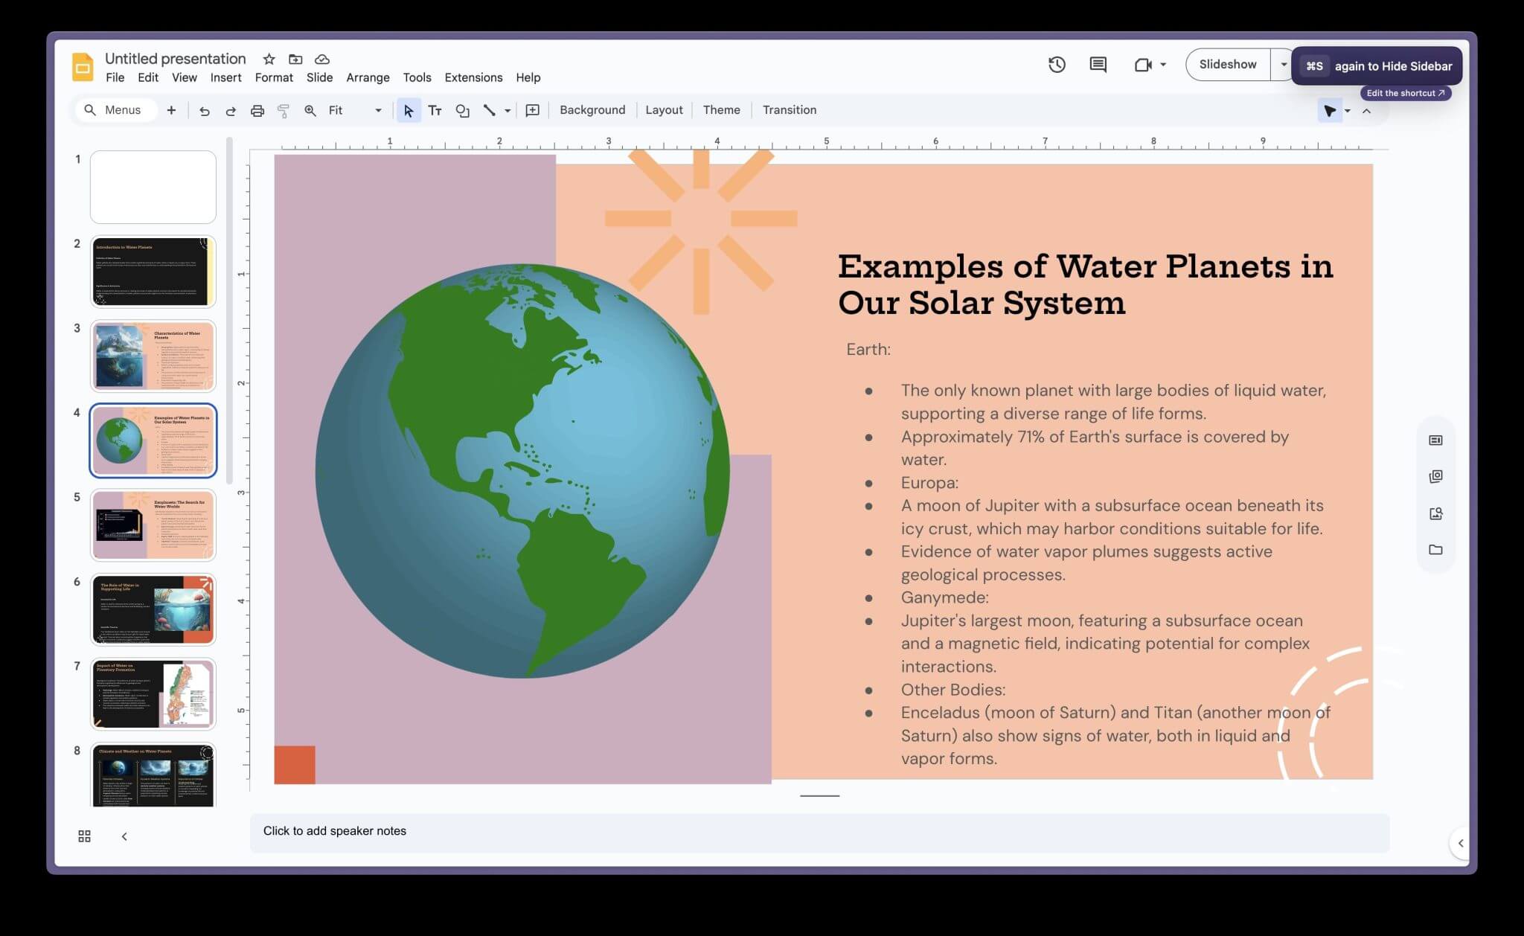Select the Text box tool
The height and width of the screenshot is (936, 1524).
click(x=435, y=111)
